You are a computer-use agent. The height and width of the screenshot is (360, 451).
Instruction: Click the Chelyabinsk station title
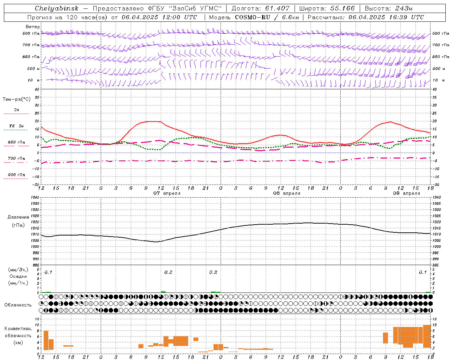coord(56,8)
